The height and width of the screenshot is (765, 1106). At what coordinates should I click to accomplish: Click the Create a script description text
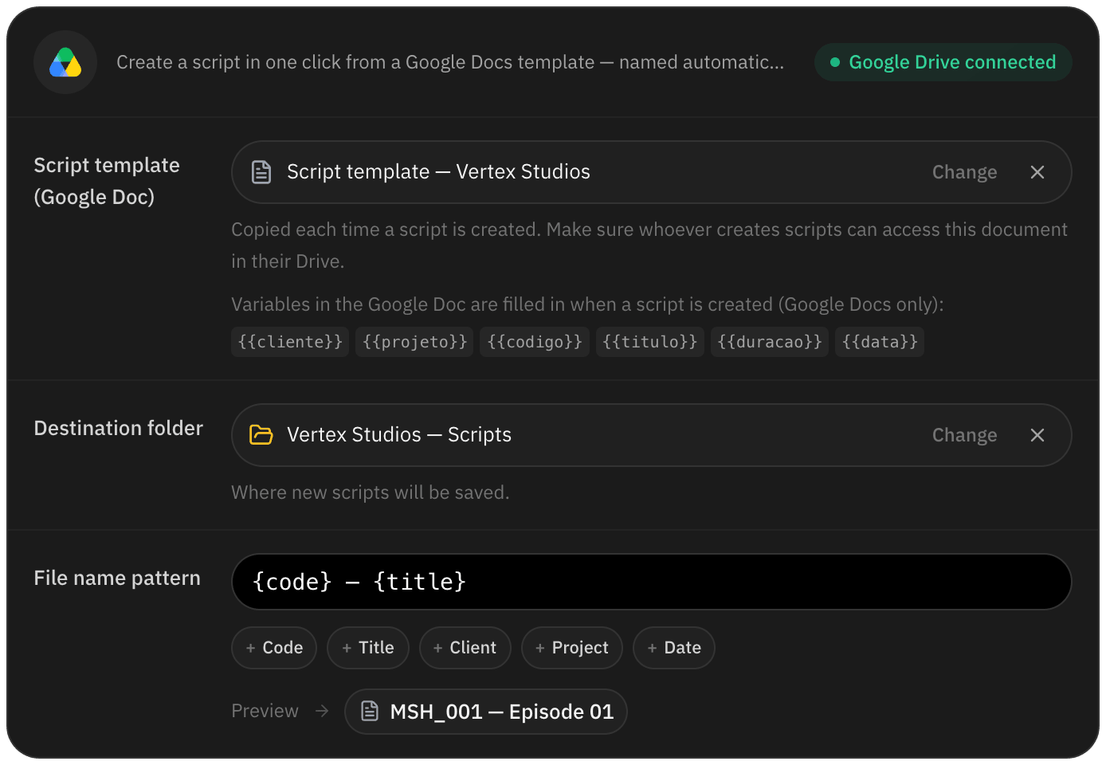click(450, 62)
